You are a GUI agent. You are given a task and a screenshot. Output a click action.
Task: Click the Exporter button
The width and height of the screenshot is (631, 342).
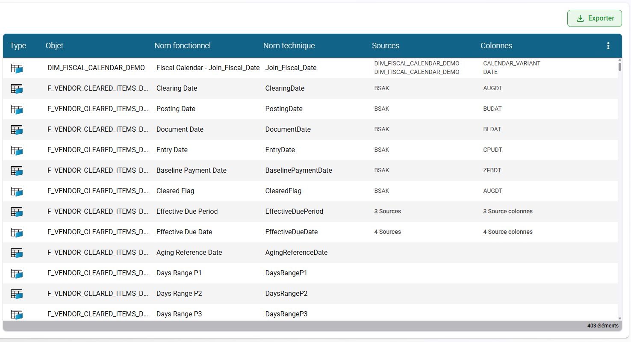pos(594,18)
